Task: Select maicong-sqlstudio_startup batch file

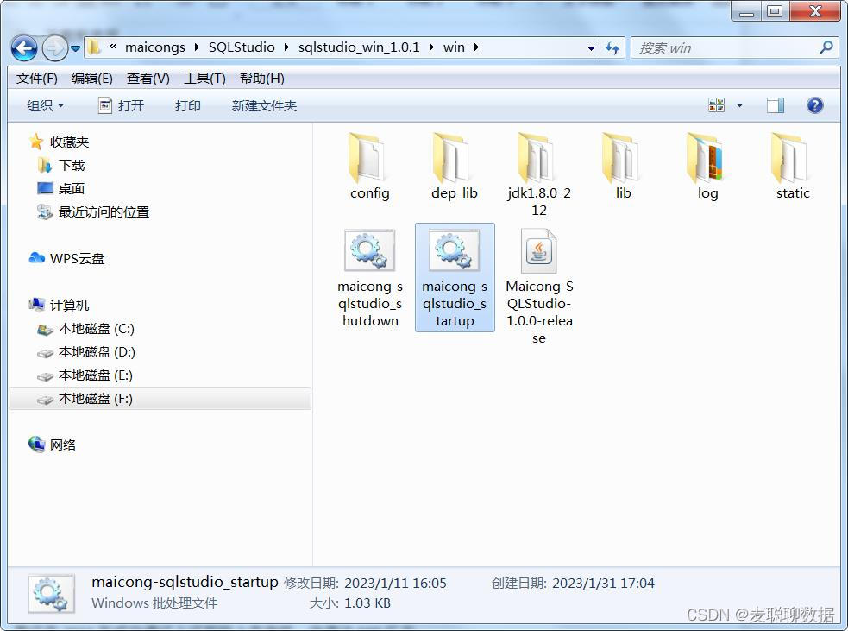Action: 455,278
